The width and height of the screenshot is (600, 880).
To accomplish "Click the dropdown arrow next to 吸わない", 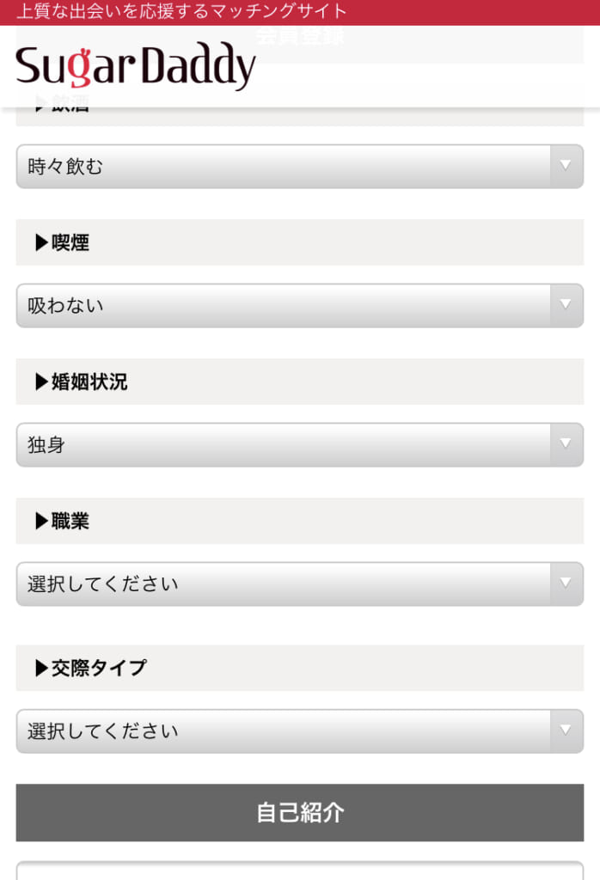I will click(x=565, y=305).
